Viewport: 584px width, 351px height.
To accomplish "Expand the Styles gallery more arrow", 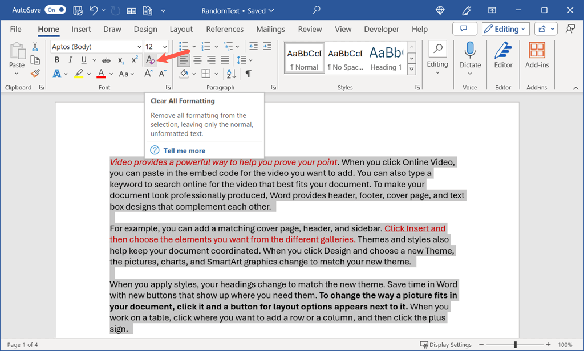I will point(411,70).
